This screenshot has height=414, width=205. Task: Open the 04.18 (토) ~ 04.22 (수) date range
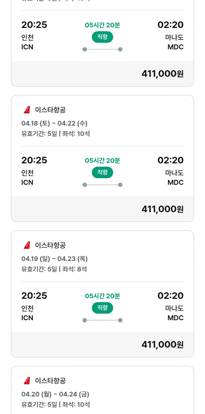[x=54, y=123]
